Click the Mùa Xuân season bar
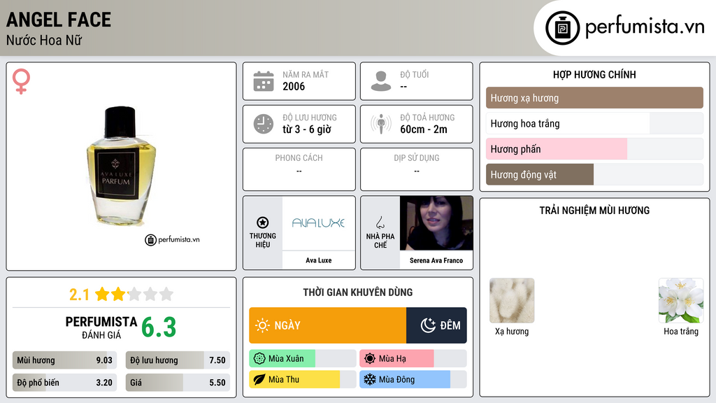Viewport: 716px width, 403px height. 302,359
